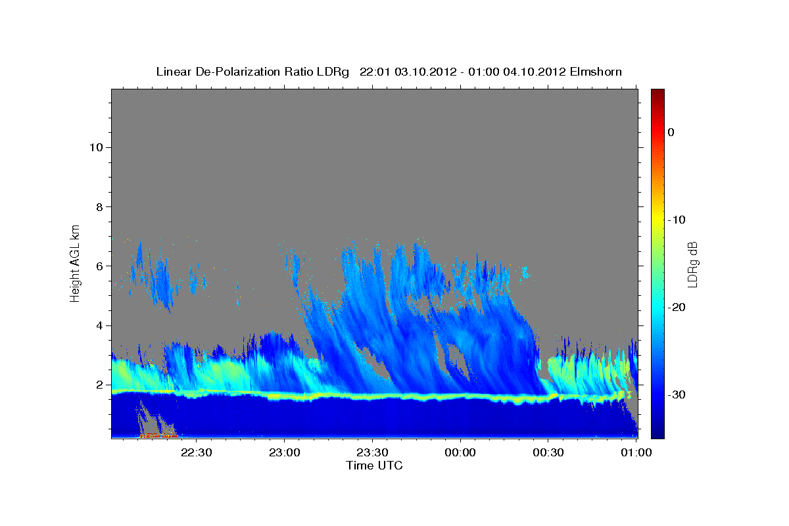Click the 00:30 time tick label
The width and height of the screenshot is (789, 526).
548,452
